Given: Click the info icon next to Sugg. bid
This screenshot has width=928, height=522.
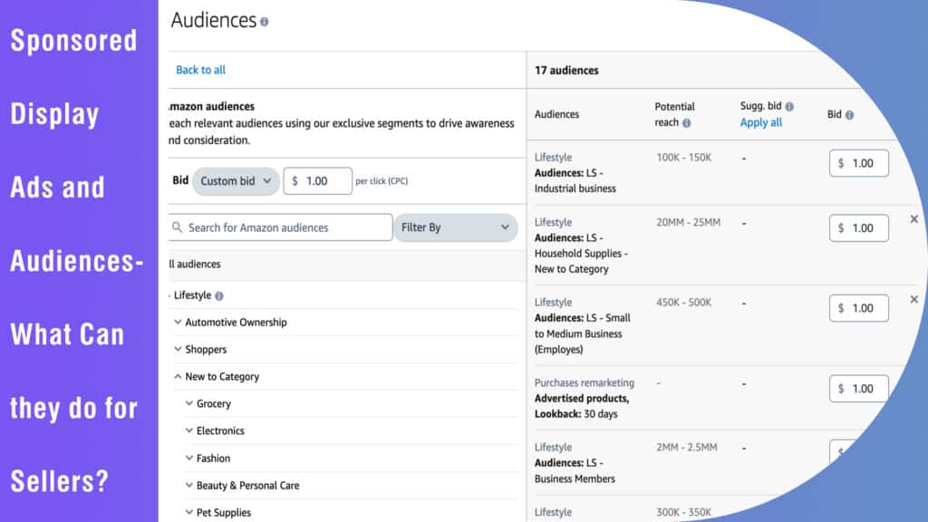Looking at the screenshot, I should [789, 107].
